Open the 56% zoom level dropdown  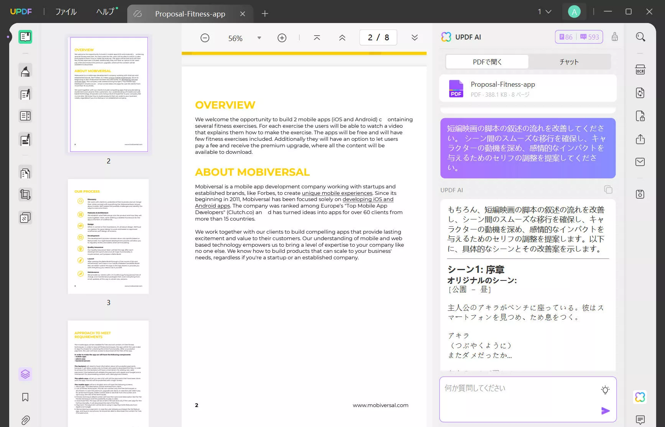(x=259, y=38)
